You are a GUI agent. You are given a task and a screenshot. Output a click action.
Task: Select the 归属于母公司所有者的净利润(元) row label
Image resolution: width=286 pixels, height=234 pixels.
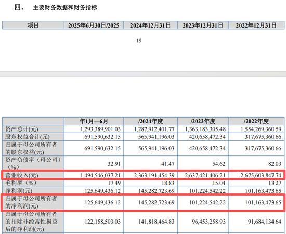[x=31, y=202]
